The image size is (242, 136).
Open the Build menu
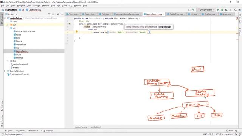pos(53,6)
